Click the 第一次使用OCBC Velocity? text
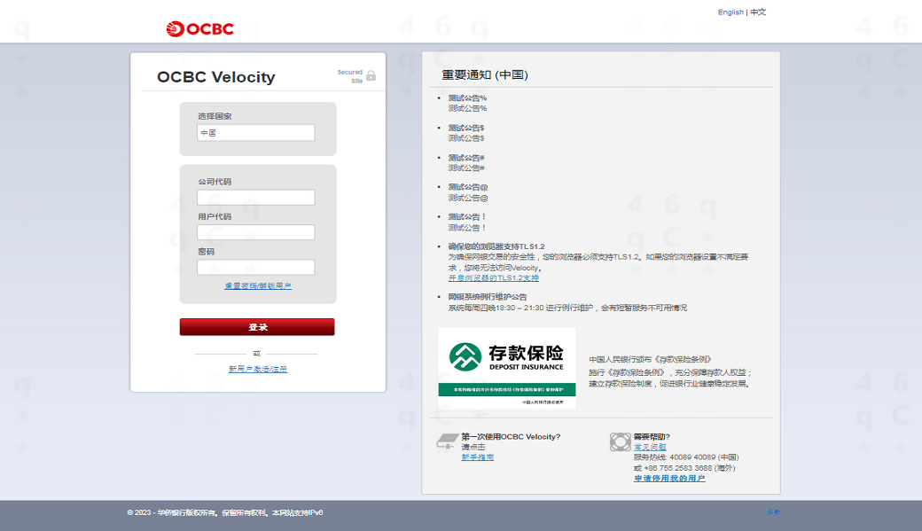Viewport: 922px width, 531px height. tap(511, 436)
